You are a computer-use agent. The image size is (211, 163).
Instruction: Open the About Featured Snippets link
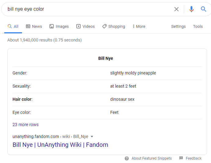pyautogui.click(x=151, y=158)
